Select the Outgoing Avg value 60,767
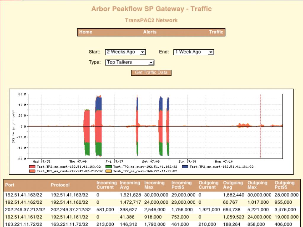Screen dimensions: 303x227 tap(230, 202)
